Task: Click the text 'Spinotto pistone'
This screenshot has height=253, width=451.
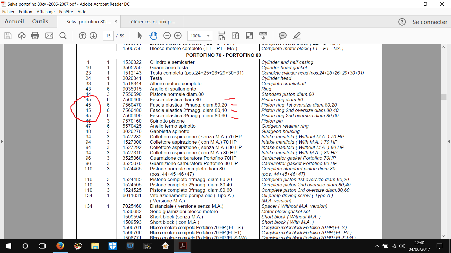Action: pyautogui.click(x=167, y=121)
